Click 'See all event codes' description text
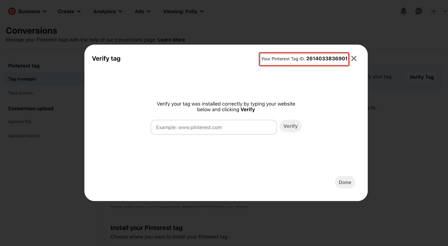The height and width of the screenshot is (246, 448). pos(180,207)
